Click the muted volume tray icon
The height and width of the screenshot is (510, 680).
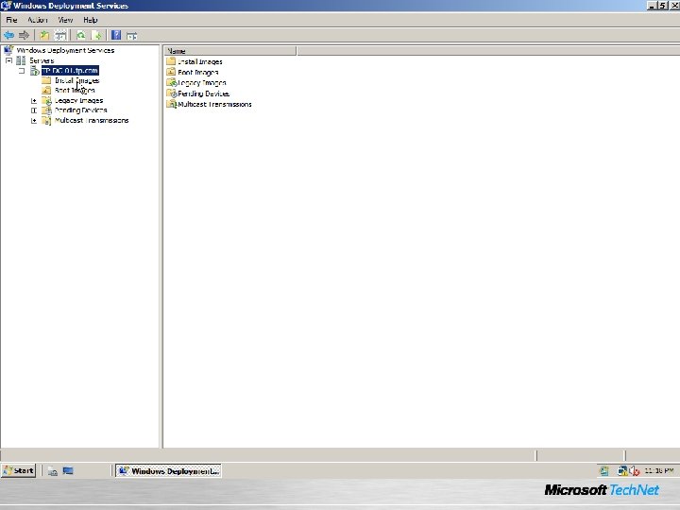coord(635,470)
